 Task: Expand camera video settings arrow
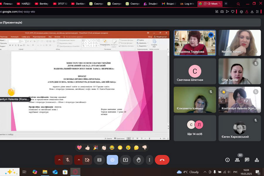pyautogui.click(x=79, y=160)
